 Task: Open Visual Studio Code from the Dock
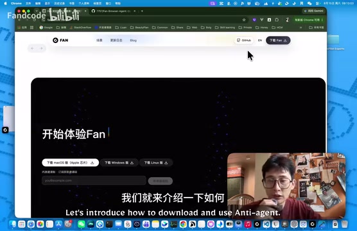266,224
